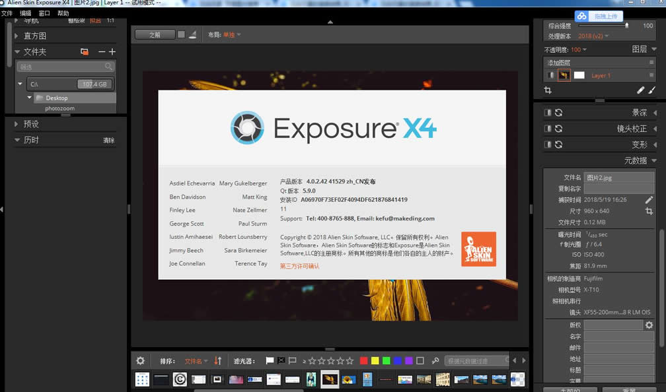Image resolution: width=666 pixels, height=392 pixels.
Task: Collapse the Desktop folder tree
Action: [29, 98]
